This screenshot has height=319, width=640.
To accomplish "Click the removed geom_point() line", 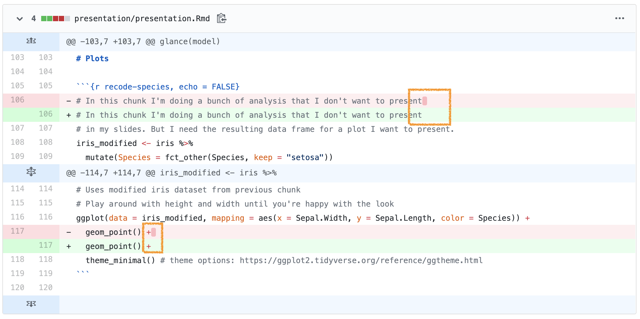I will pyautogui.click(x=347, y=232).
